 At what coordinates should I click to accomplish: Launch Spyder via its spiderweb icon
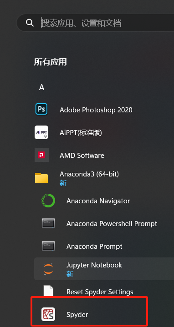pyautogui.click(x=48, y=314)
